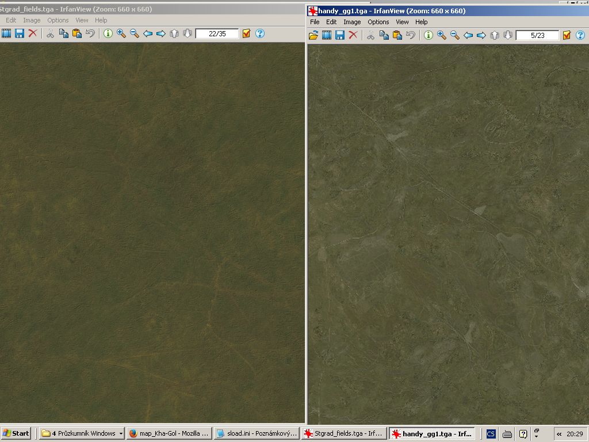The height and width of the screenshot is (442, 589).
Task: Open help in Stgrad_fields window
Action: click(x=260, y=33)
